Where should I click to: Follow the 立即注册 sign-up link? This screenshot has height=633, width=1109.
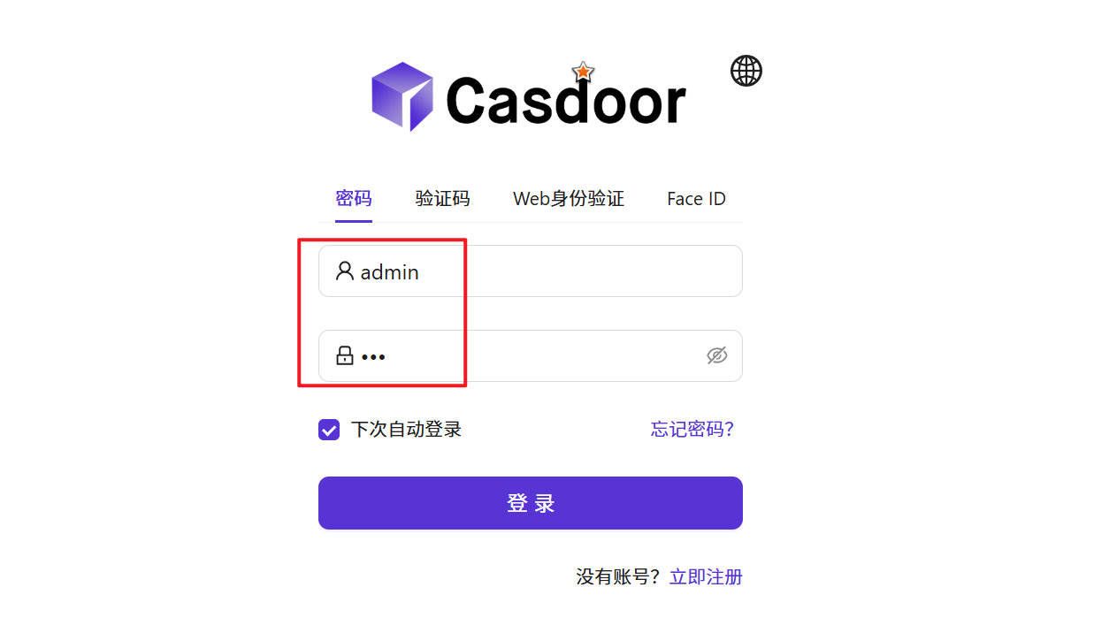tap(706, 577)
